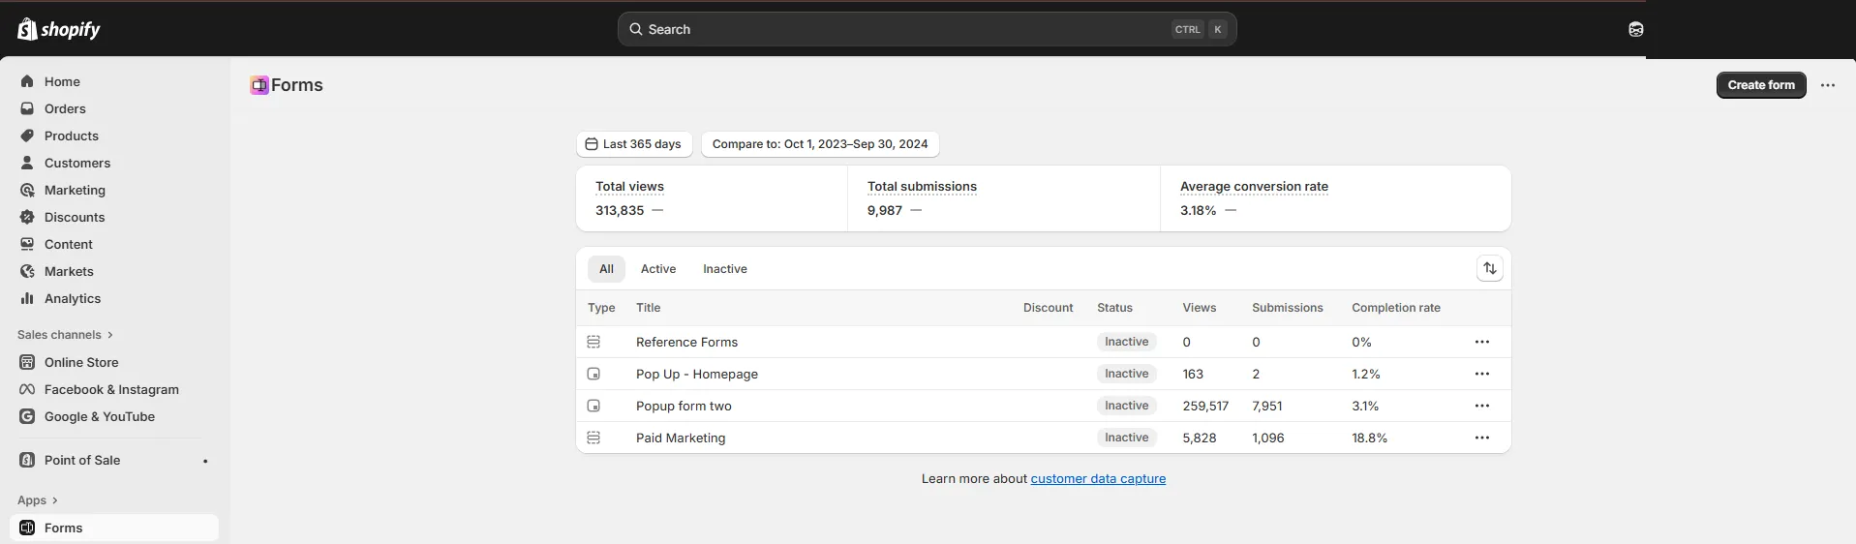Open more actions menu beside Create form

click(1827, 85)
